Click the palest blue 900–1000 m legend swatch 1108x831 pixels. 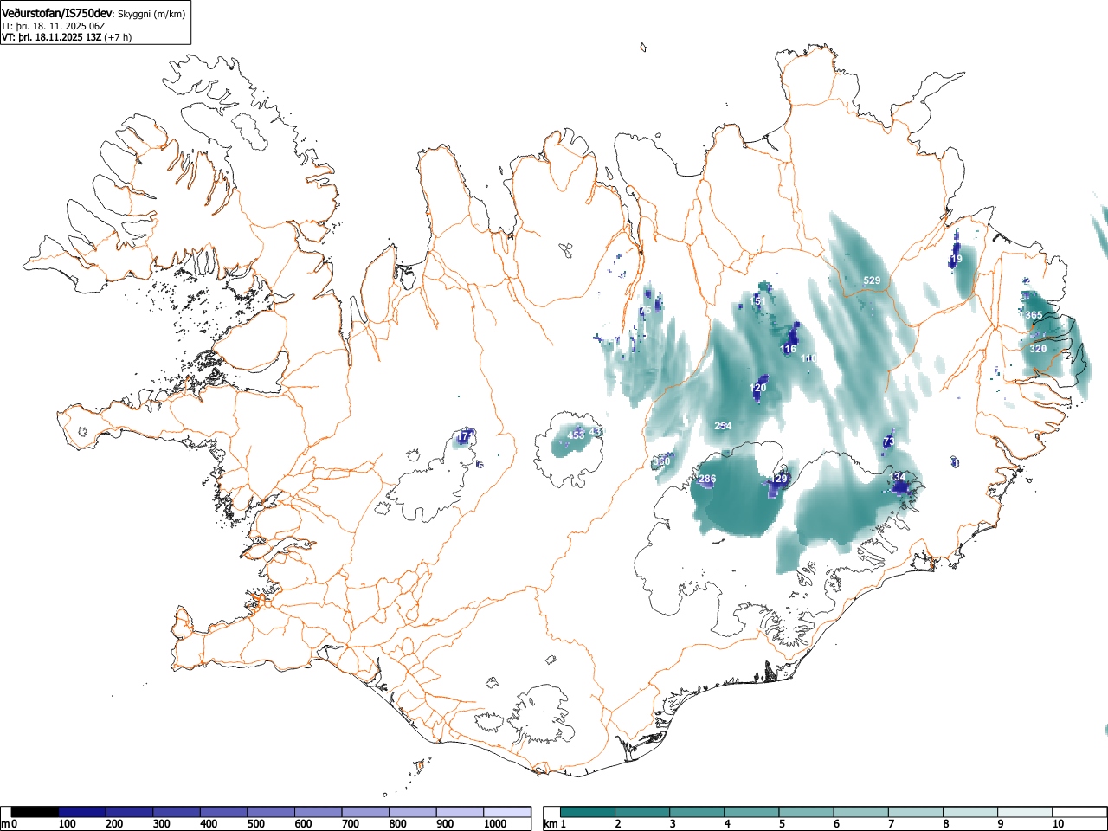pos(460,812)
